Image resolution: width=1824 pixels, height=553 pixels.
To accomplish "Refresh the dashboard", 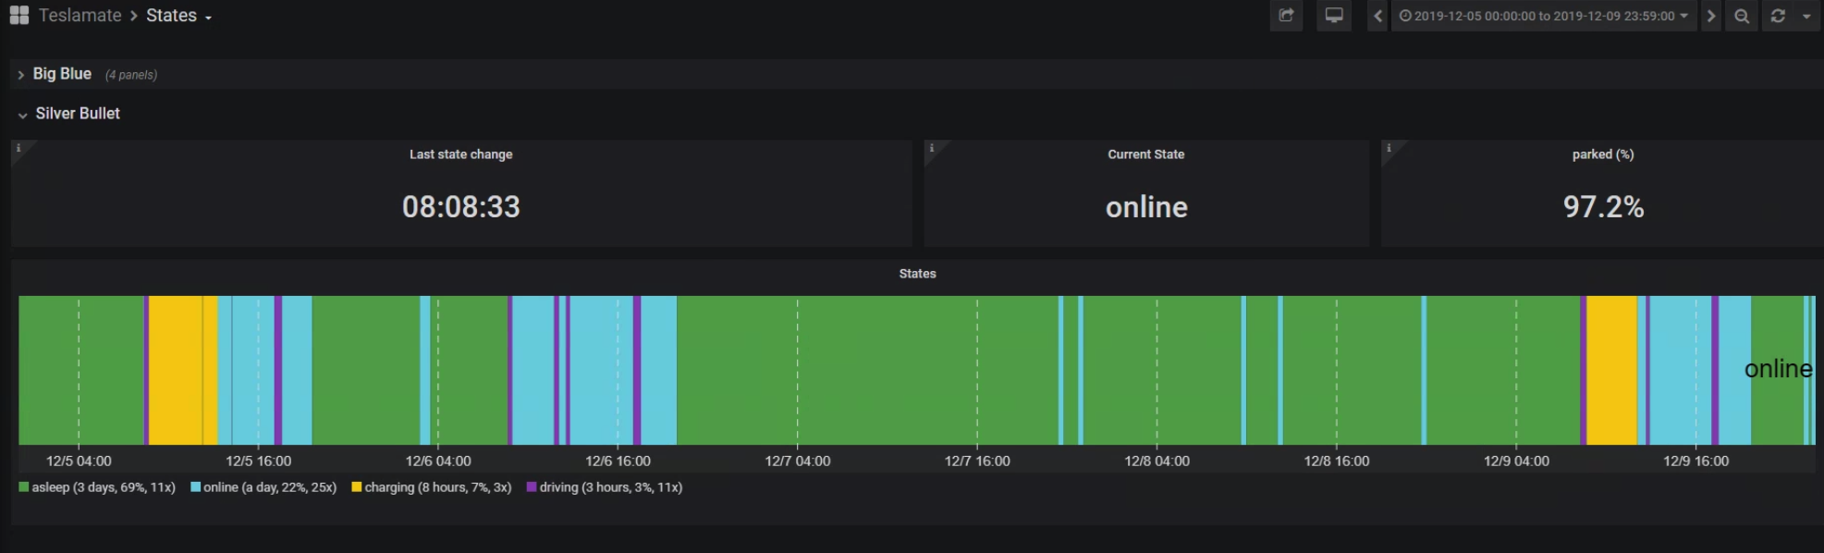I will [1778, 16].
